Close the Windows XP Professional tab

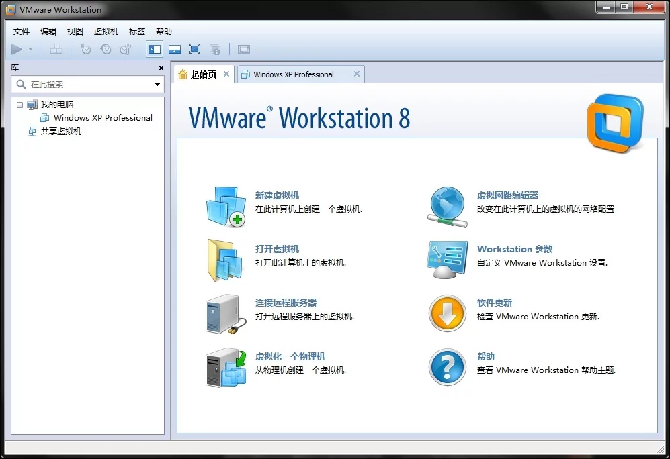click(x=357, y=74)
